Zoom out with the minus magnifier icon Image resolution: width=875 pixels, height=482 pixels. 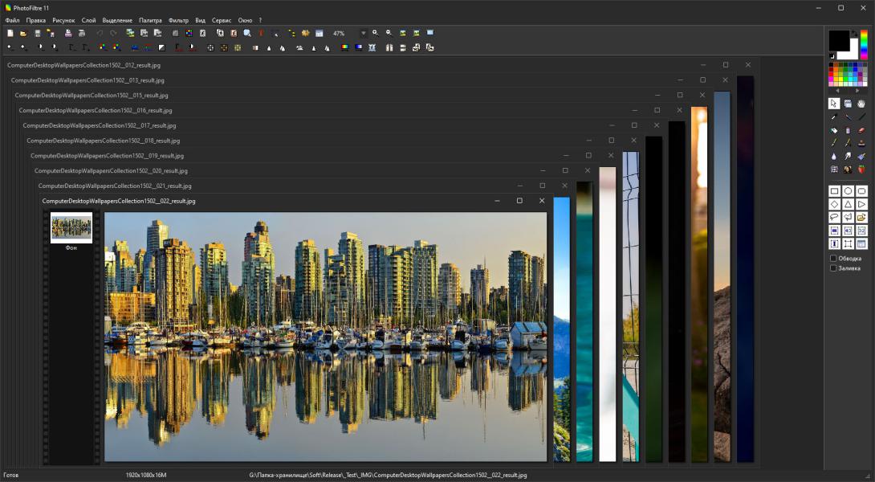(x=389, y=33)
